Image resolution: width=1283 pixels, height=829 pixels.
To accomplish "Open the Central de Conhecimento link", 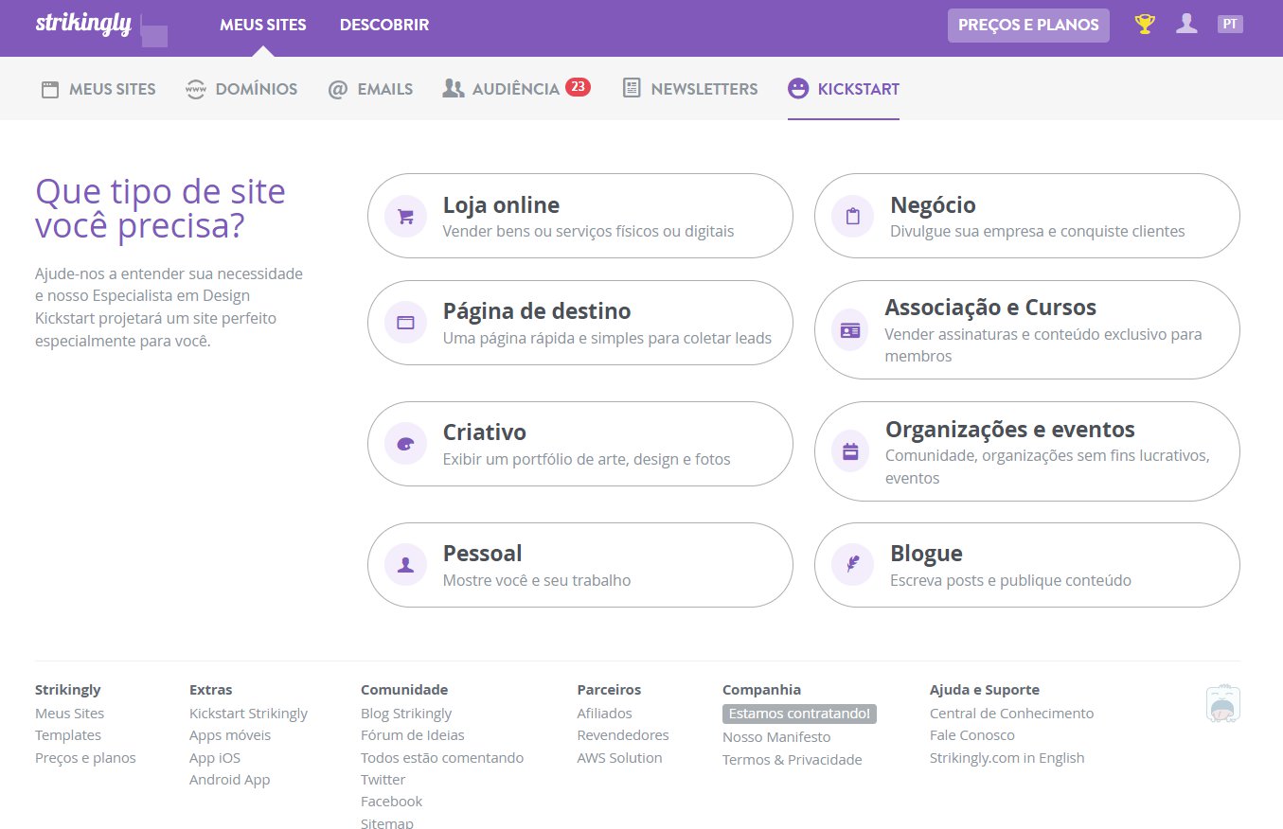I will [x=1011, y=714].
